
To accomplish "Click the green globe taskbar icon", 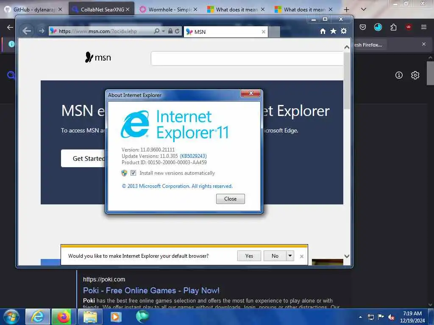I will 142,317.
